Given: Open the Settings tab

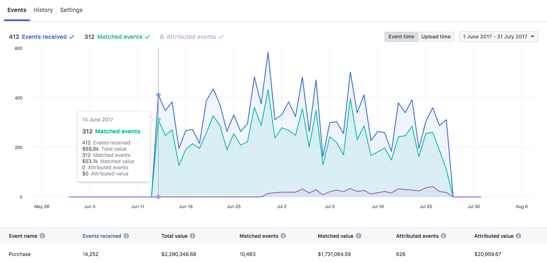Looking at the screenshot, I should coord(71,10).
